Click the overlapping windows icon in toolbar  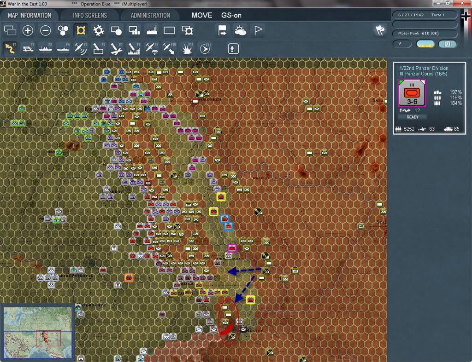click(x=10, y=30)
